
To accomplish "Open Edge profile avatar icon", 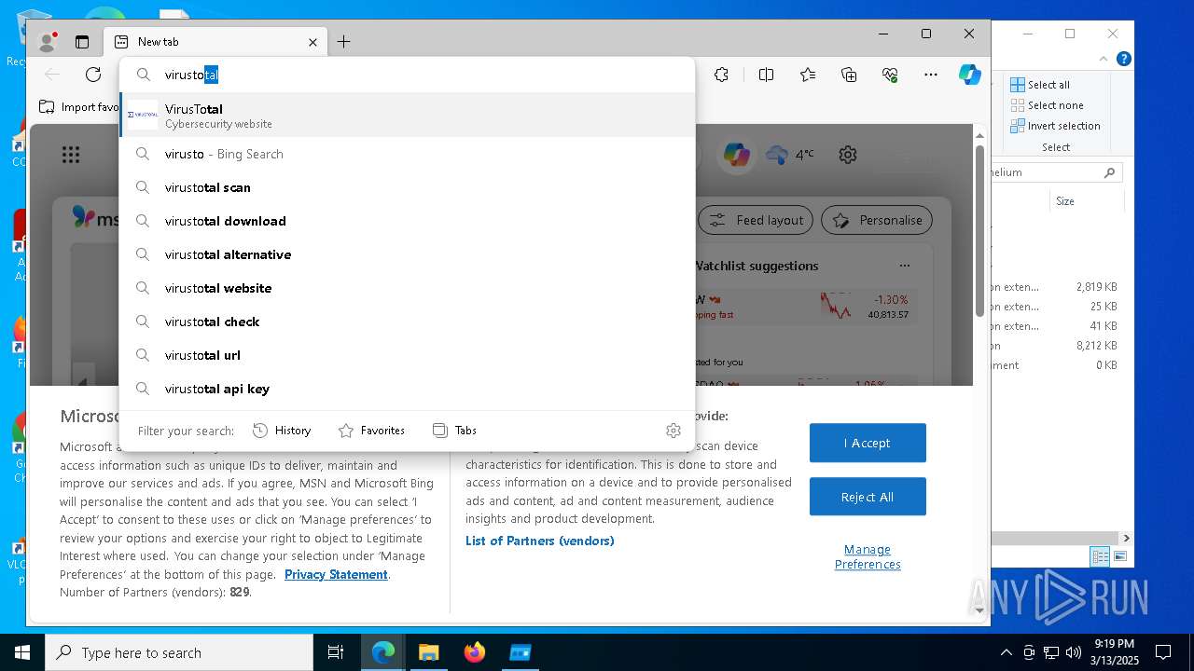I will coord(47,41).
